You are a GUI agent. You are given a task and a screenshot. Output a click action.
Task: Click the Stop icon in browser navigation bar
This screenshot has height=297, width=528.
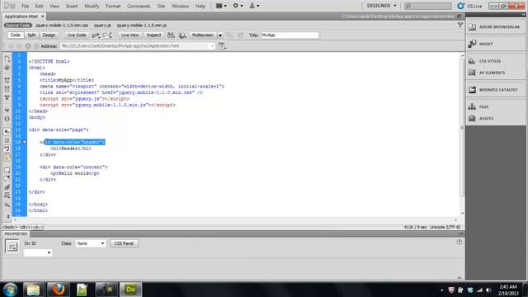pos(28,46)
